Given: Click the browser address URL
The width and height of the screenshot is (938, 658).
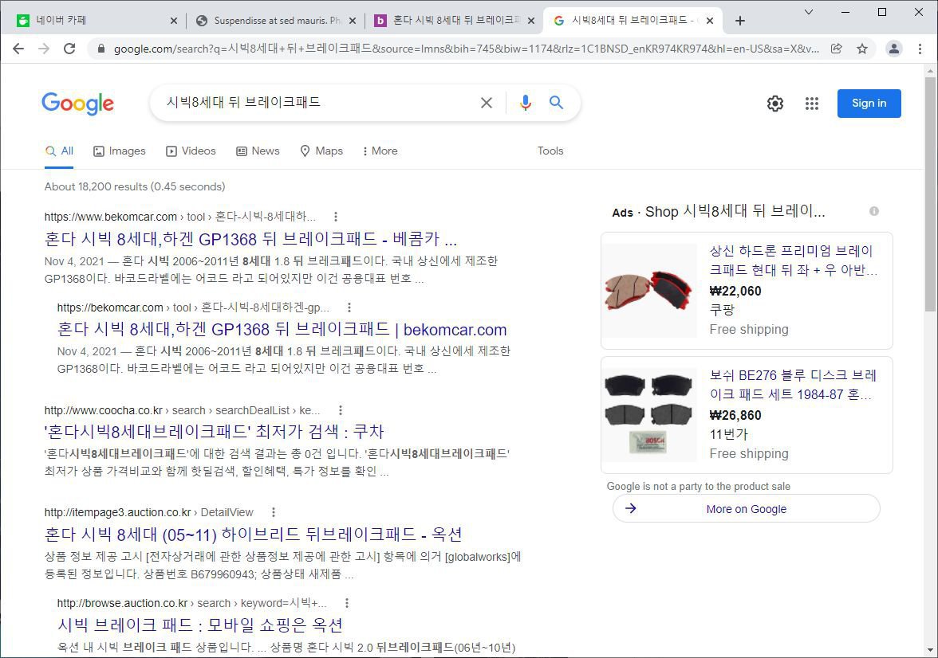Looking at the screenshot, I should pyautogui.click(x=467, y=49).
